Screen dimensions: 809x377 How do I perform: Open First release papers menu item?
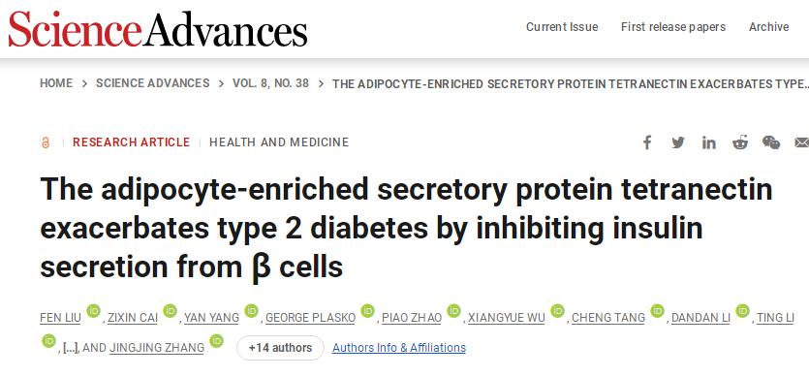(x=673, y=27)
